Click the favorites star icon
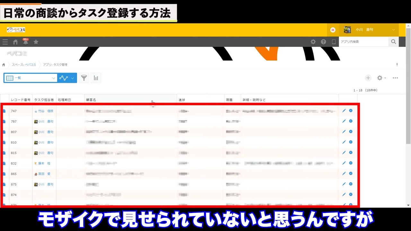The height and width of the screenshot is (231, 411). point(36,42)
